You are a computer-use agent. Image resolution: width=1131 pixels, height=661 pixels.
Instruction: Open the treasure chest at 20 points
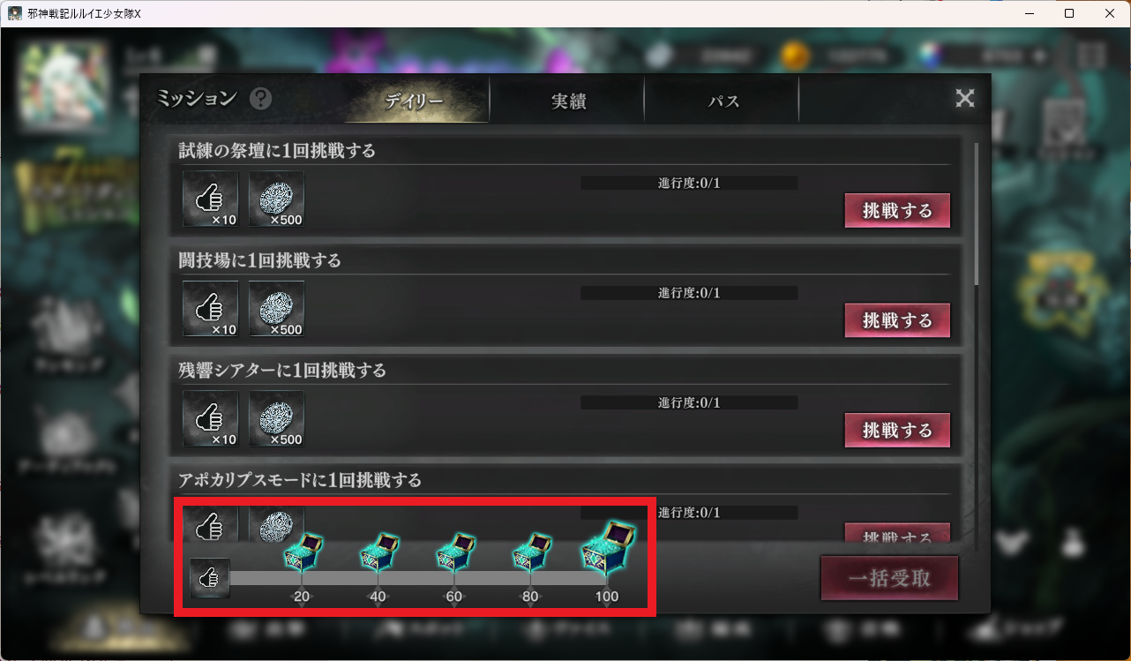click(x=302, y=553)
